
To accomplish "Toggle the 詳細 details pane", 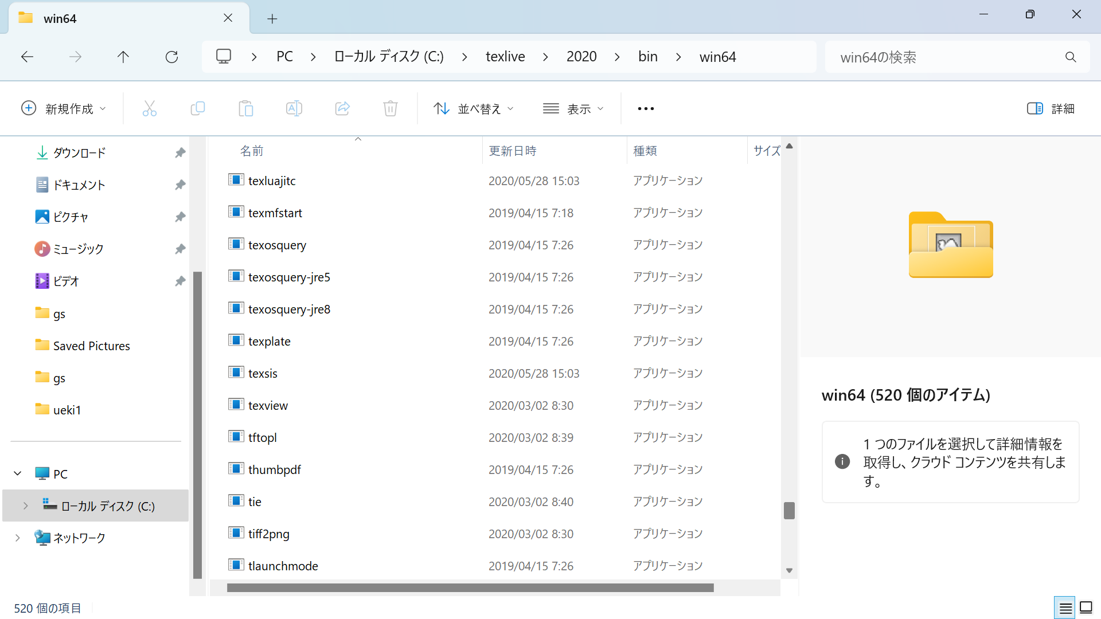I will [x=1051, y=108].
